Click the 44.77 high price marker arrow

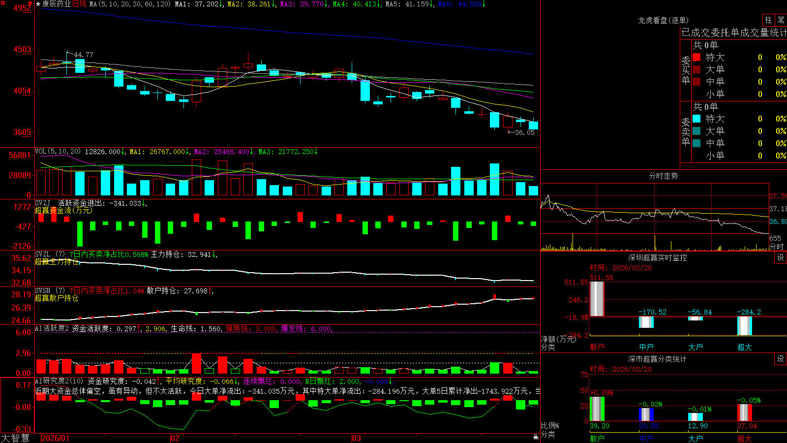click(x=70, y=53)
